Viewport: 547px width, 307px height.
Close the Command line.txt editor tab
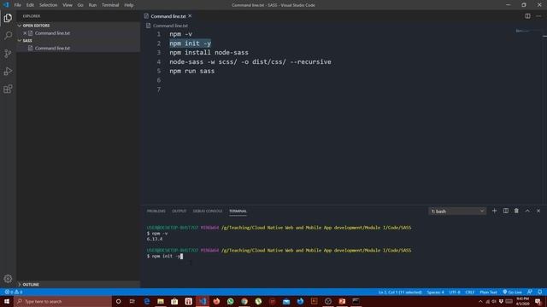click(190, 16)
